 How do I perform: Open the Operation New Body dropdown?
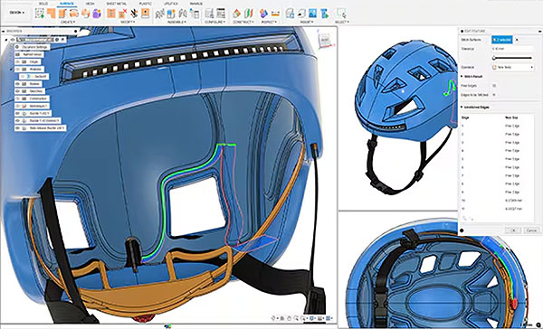[x=513, y=67]
